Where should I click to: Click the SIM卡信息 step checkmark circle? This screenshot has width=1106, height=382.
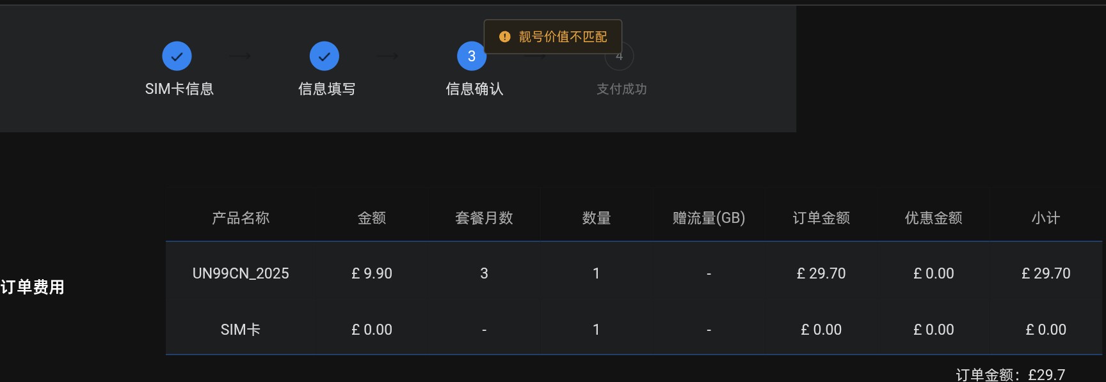point(177,56)
